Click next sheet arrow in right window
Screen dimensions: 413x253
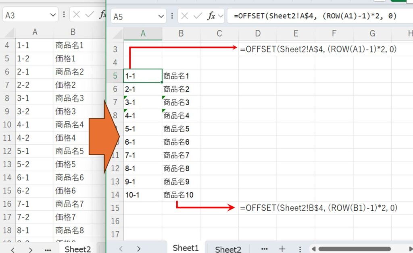(x=139, y=249)
